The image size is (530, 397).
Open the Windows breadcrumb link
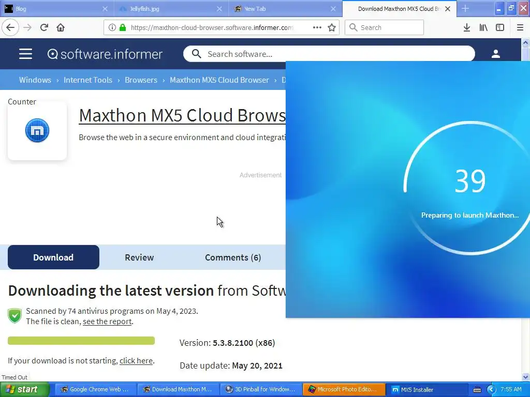[x=35, y=80]
